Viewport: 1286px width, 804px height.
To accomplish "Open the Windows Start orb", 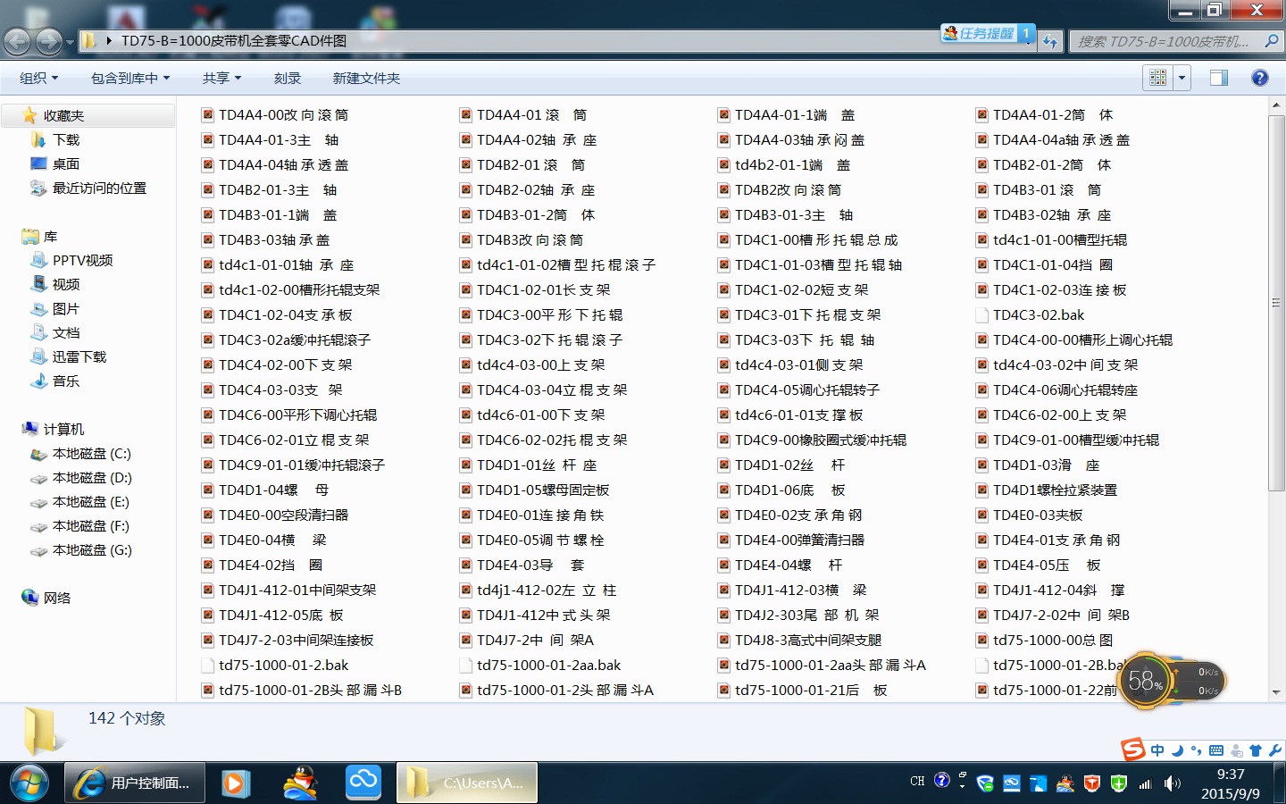I will point(29,783).
